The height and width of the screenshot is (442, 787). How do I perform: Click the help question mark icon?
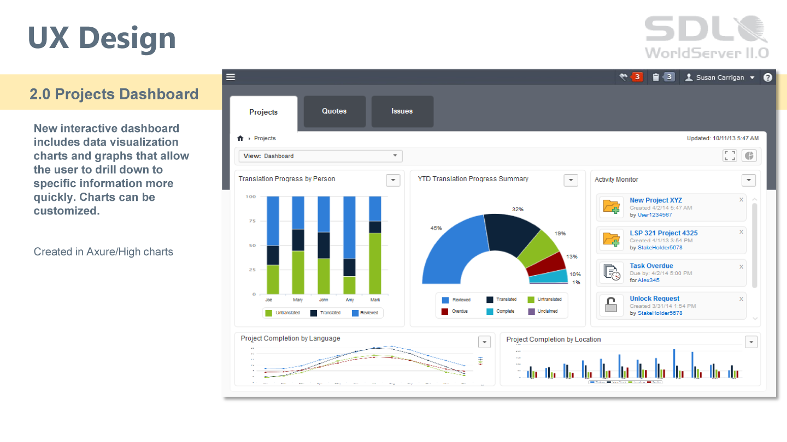coord(767,77)
